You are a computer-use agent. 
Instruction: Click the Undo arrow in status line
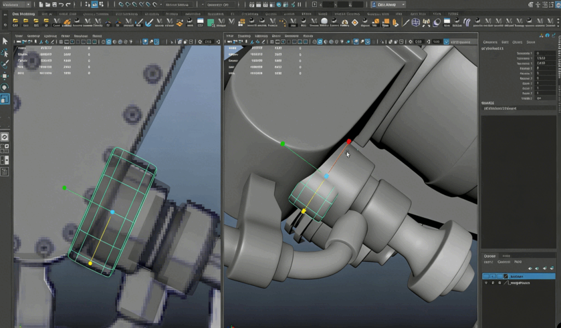pyautogui.click(x=61, y=5)
